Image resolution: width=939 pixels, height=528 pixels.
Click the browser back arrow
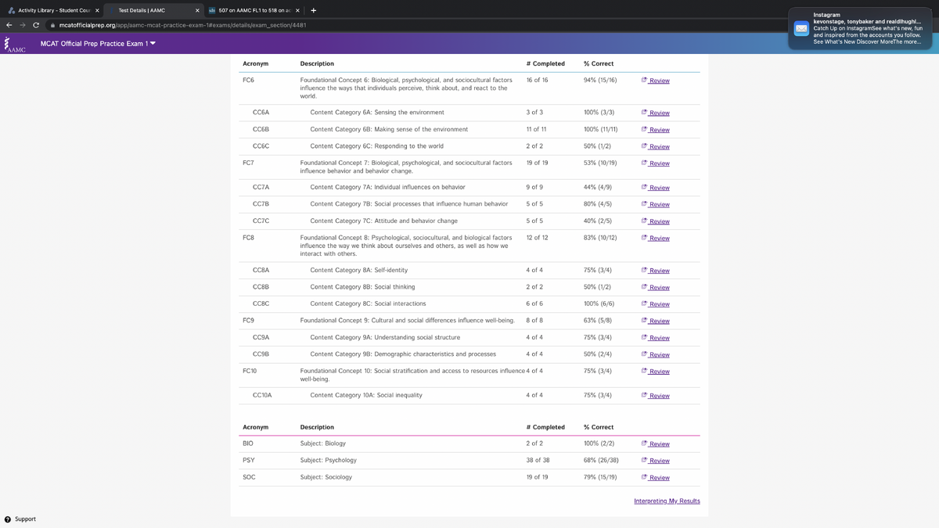[x=9, y=25]
